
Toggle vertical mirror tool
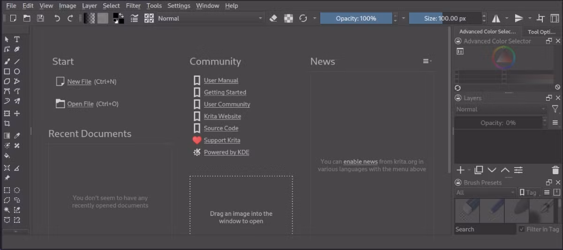tap(519, 18)
